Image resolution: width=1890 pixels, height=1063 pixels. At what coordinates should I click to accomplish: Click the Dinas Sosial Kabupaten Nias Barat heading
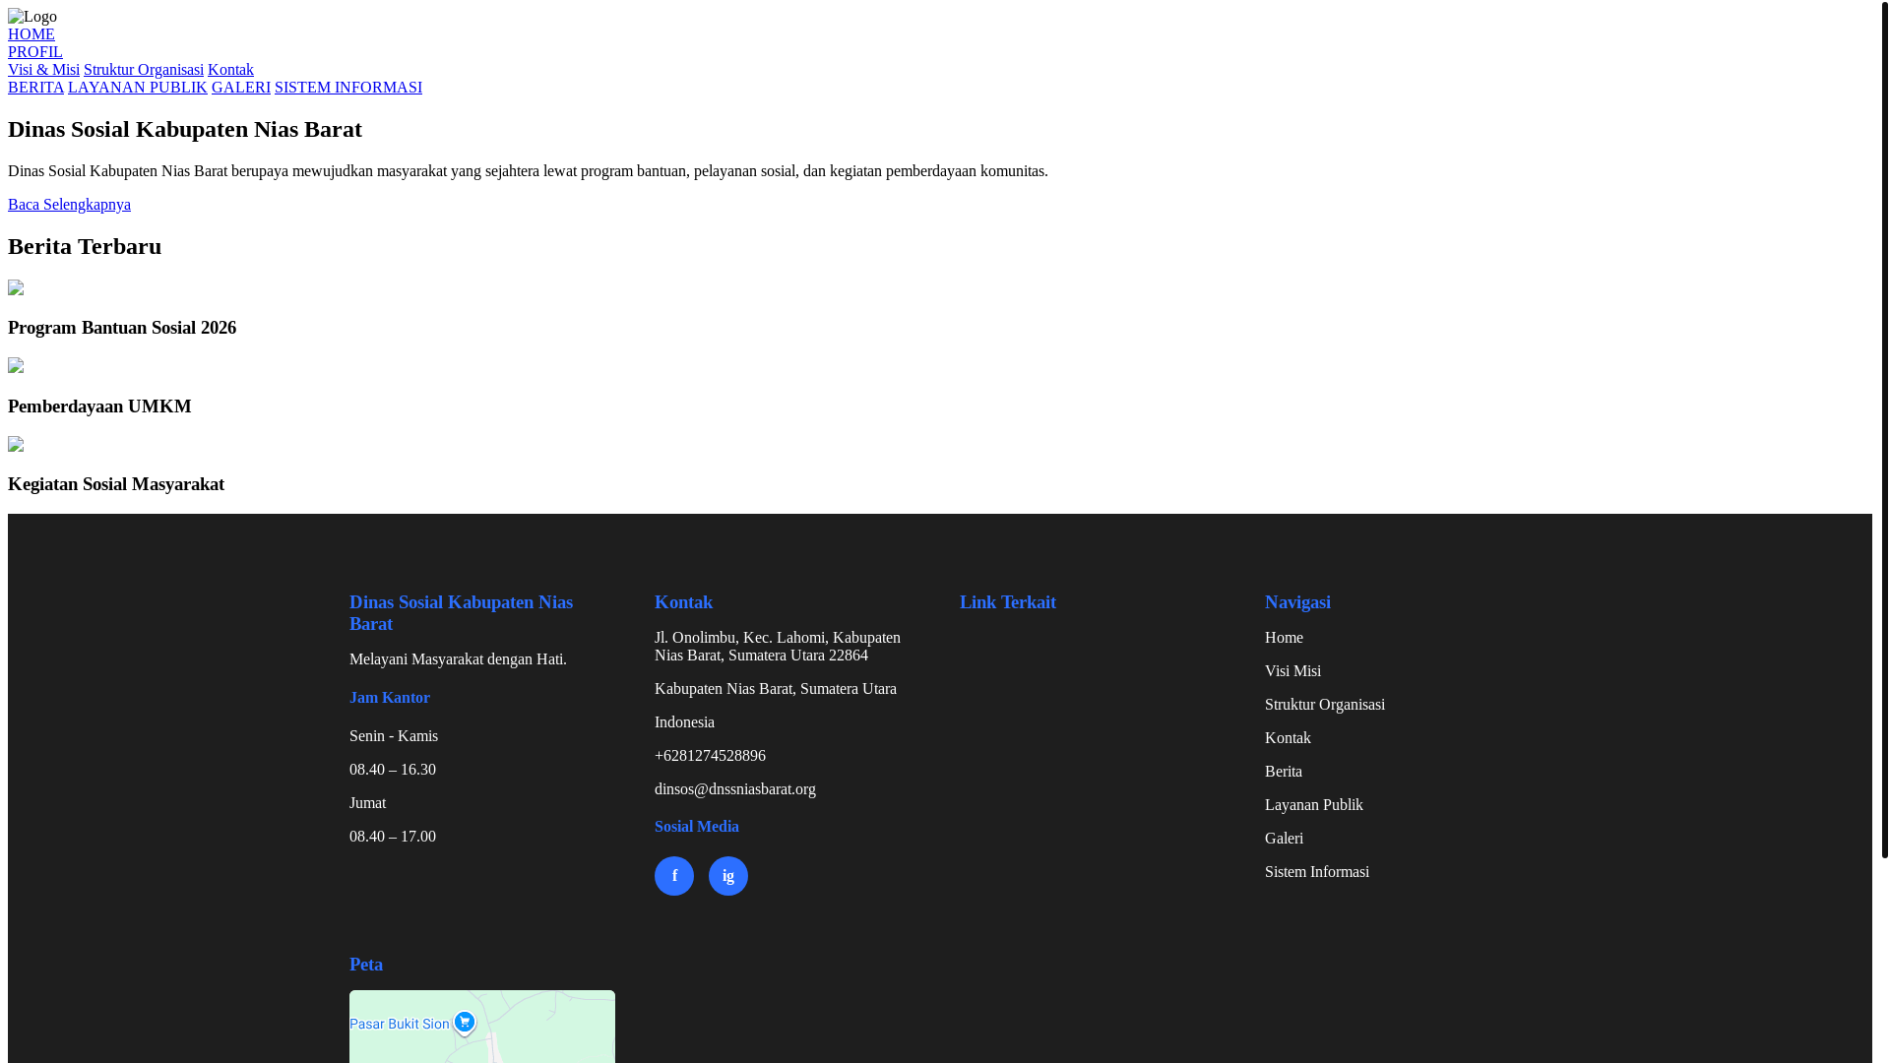click(x=185, y=129)
